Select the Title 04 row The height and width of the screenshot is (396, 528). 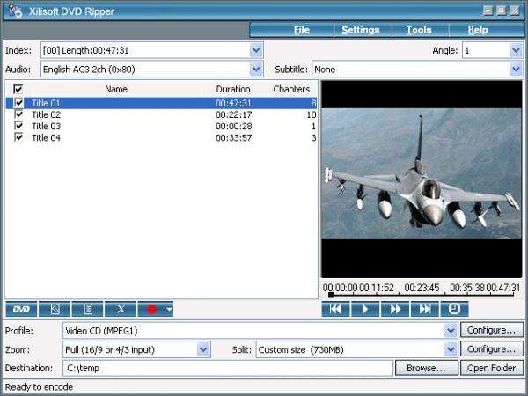click(161, 137)
